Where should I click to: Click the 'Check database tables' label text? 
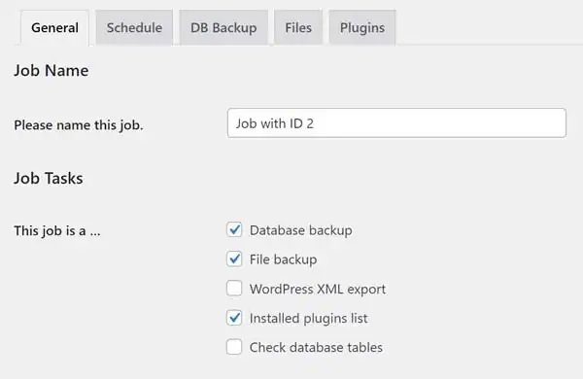pos(316,347)
